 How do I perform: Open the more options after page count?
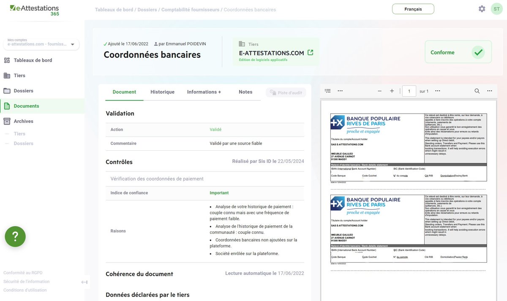[x=438, y=91]
